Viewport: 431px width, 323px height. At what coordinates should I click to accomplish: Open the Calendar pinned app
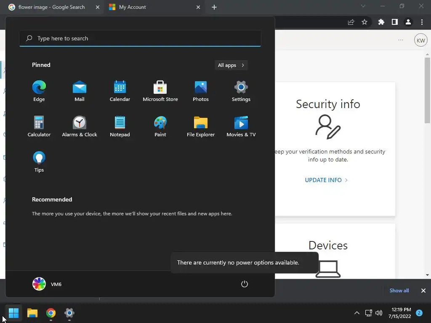coord(120,91)
